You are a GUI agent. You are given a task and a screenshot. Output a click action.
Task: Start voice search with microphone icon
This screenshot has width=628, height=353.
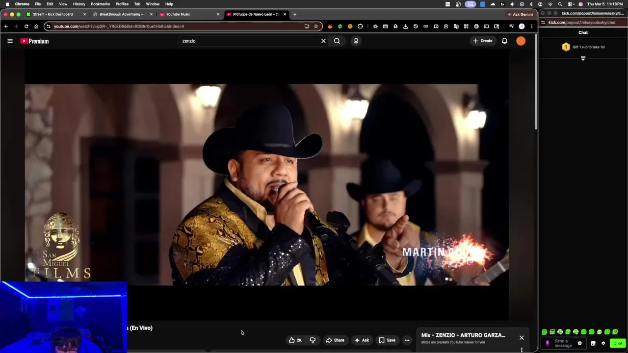click(356, 41)
